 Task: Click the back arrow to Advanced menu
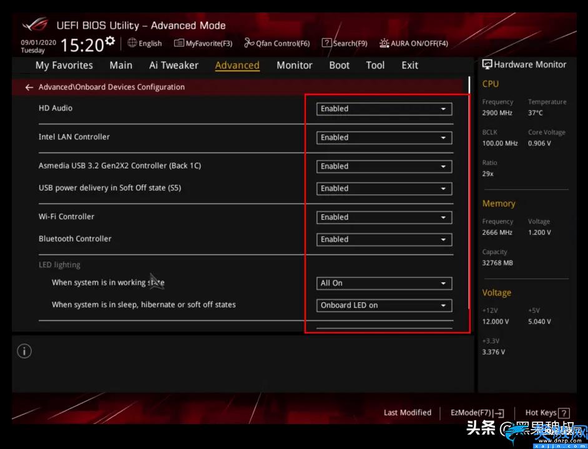[x=29, y=87]
